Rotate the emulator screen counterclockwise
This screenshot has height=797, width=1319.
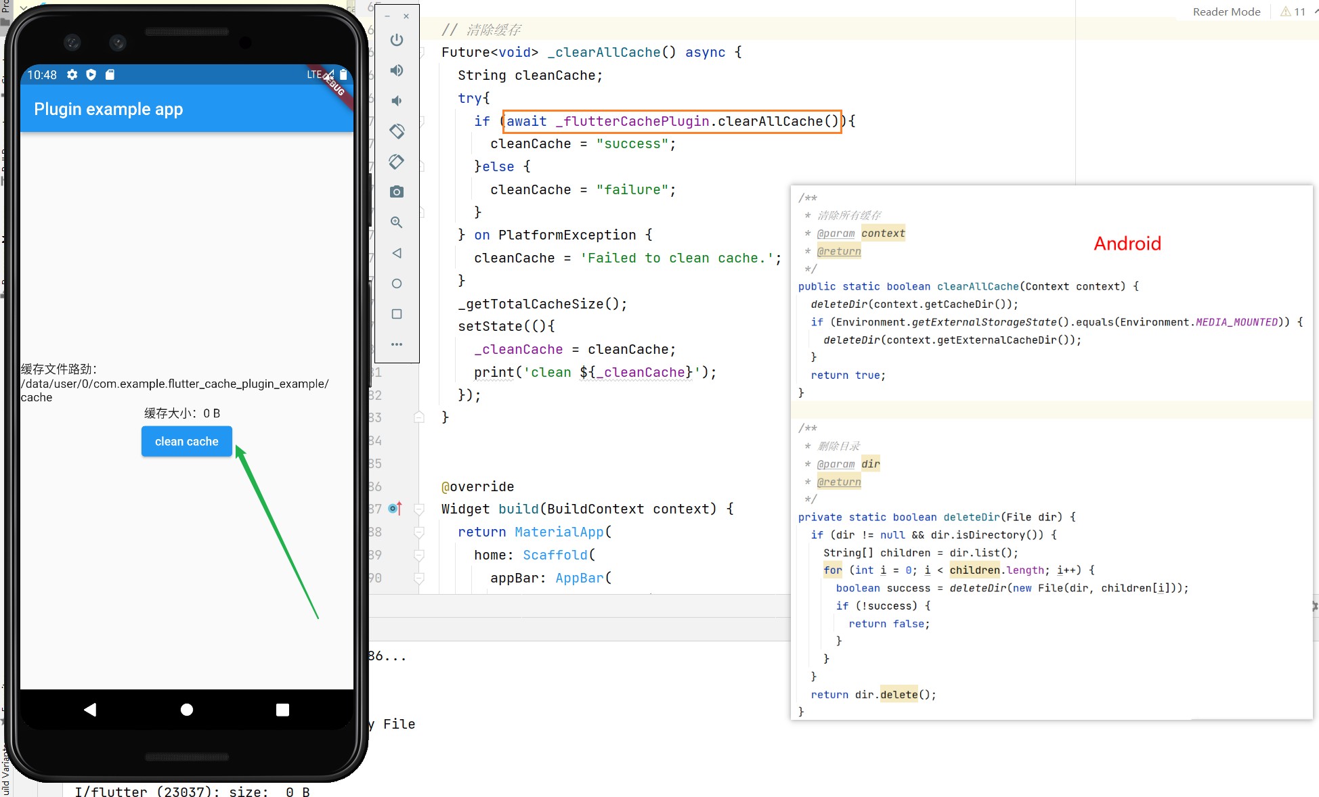pos(397,131)
